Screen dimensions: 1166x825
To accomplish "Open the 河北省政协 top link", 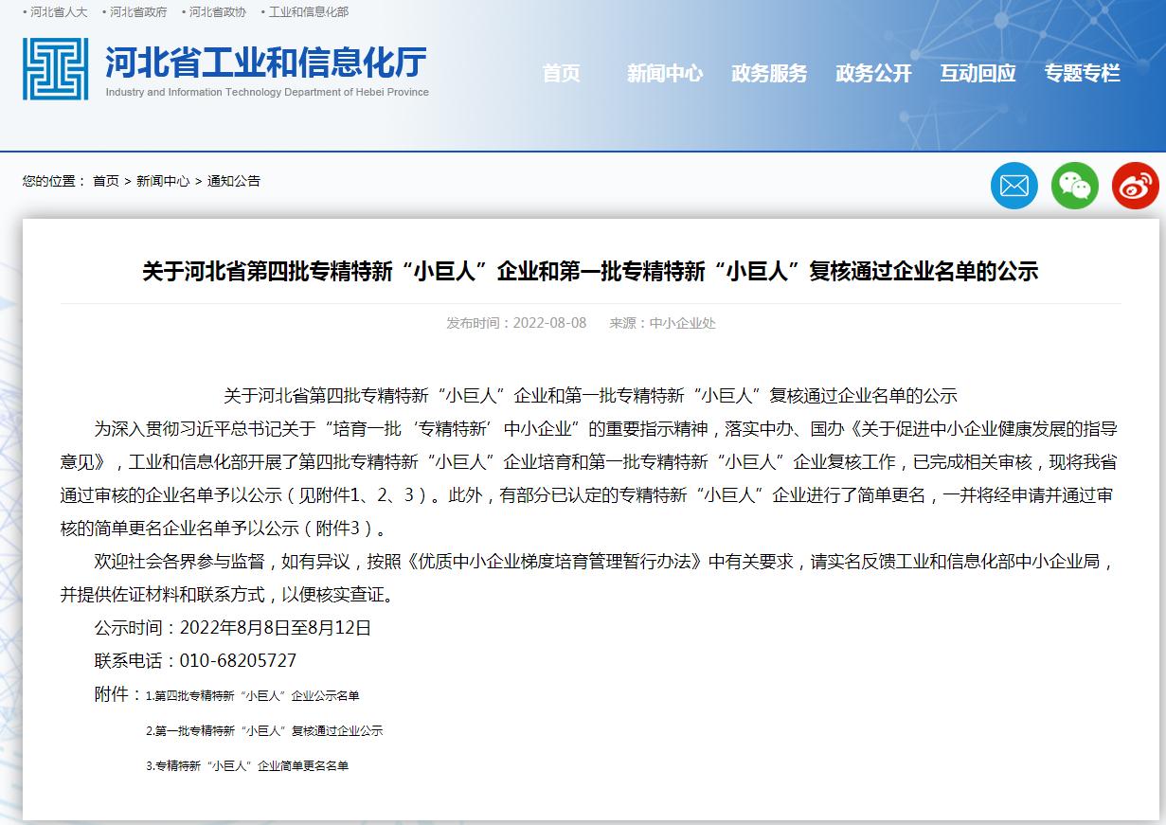I will (218, 12).
